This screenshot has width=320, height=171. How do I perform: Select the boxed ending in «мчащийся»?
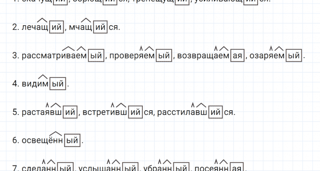[x=100, y=28]
